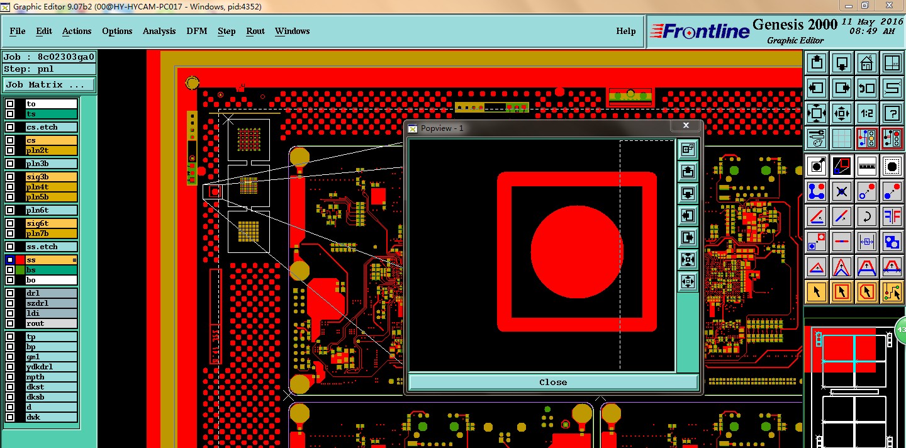Screen dimensions: 906x448
Task: Toggle the checkbox for layer ss
Action: [10, 260]
